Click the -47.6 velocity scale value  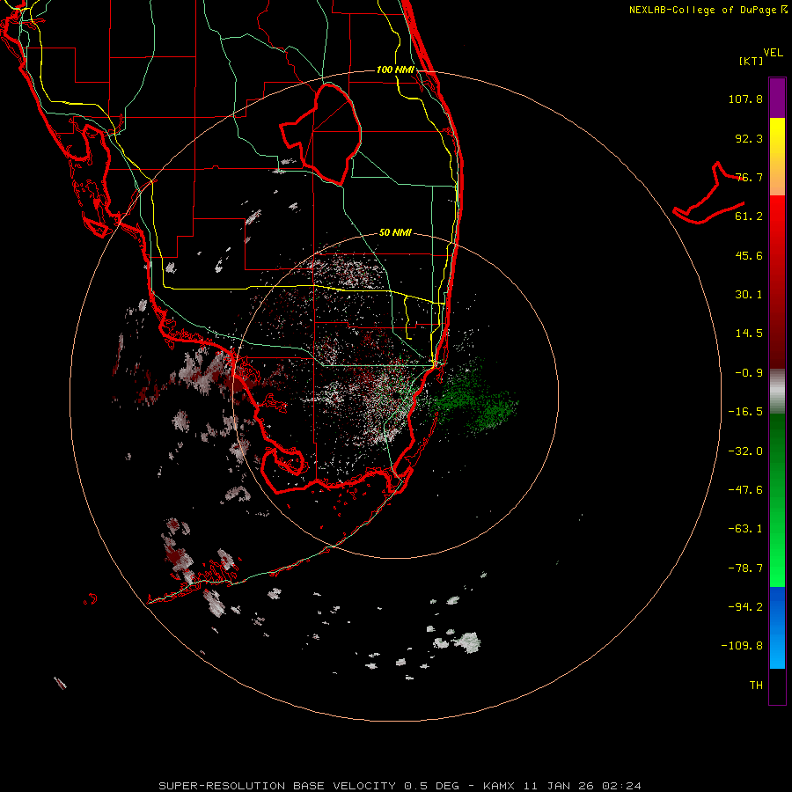(745, 490)
